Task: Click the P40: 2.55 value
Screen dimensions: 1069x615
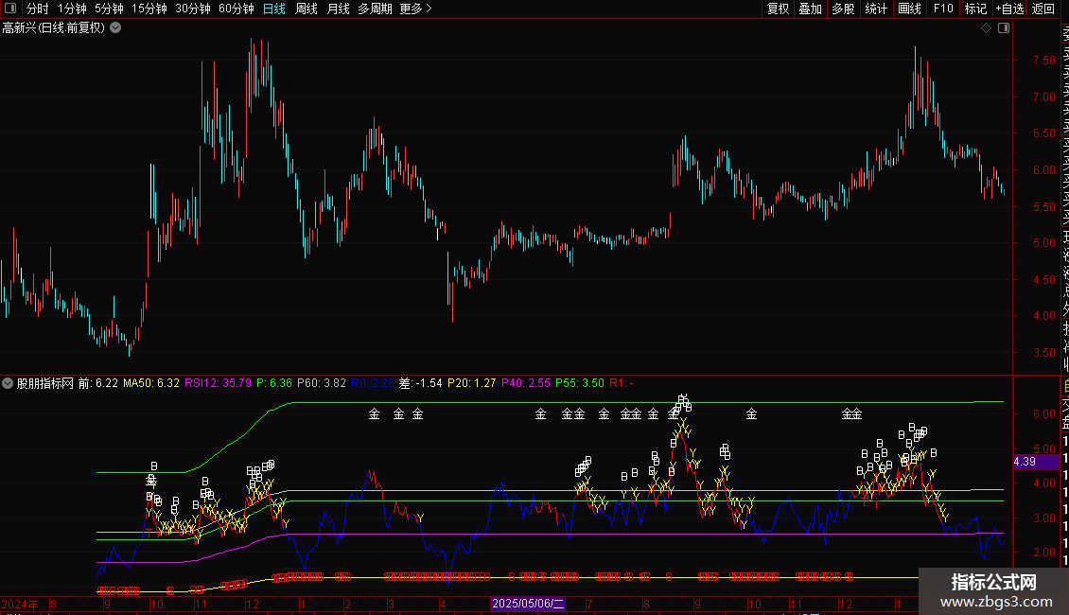Action: (526, 383)
